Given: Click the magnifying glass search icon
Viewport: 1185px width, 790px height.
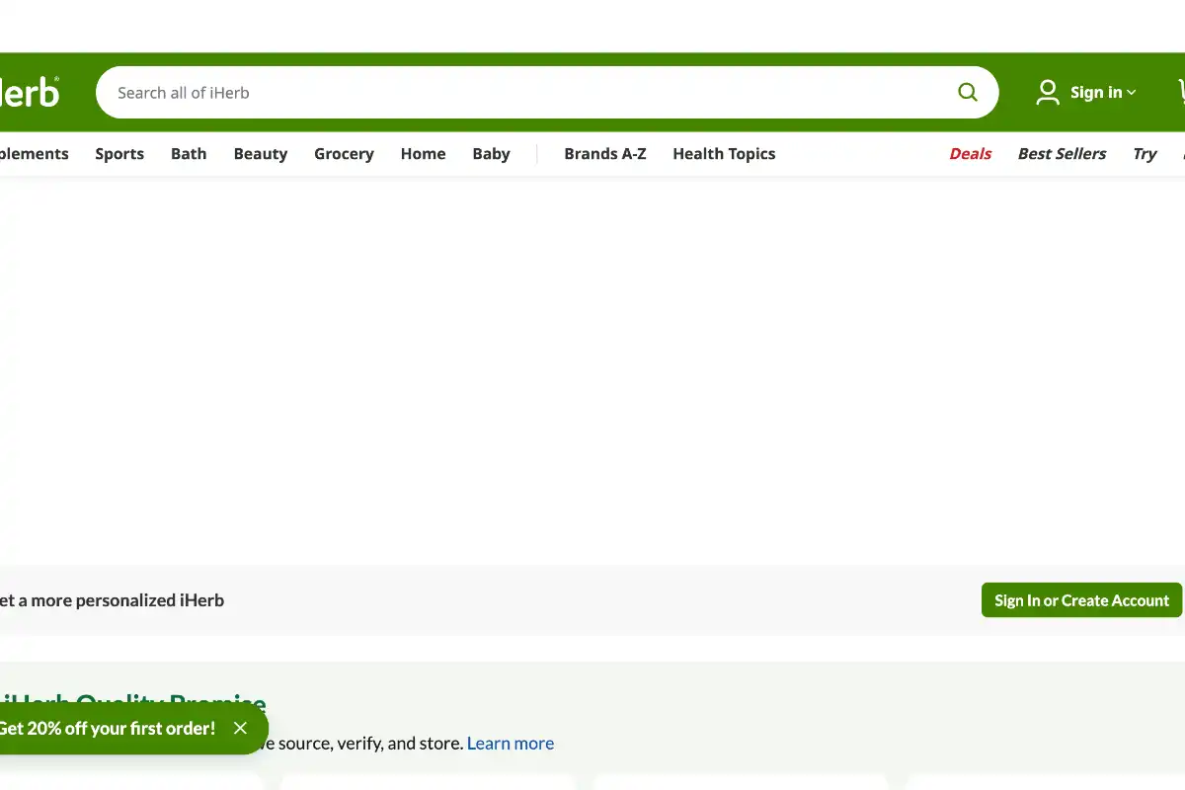Looking at the screenshot, I should click(x=967, y=93).
